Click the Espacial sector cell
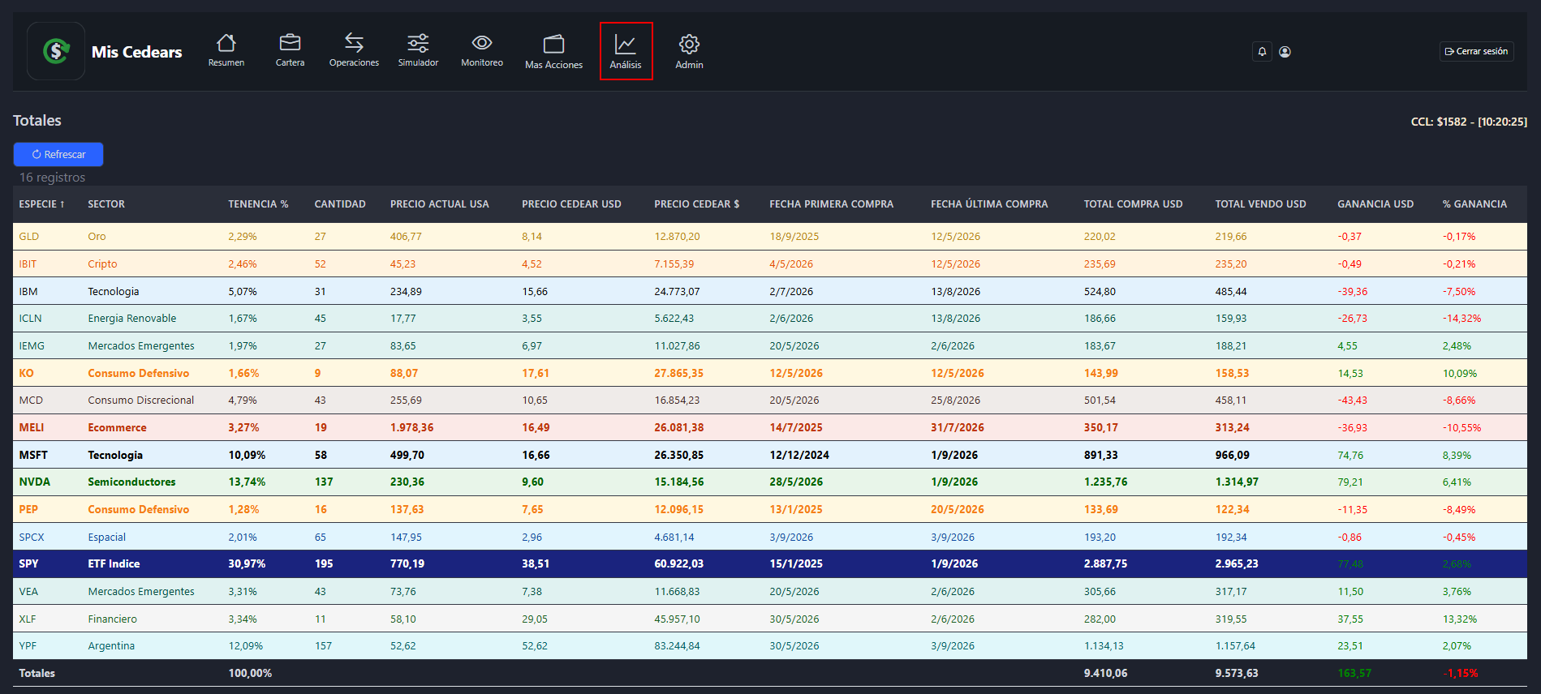The width and height of the screenshot is (1541, 694). click(107, 538)
